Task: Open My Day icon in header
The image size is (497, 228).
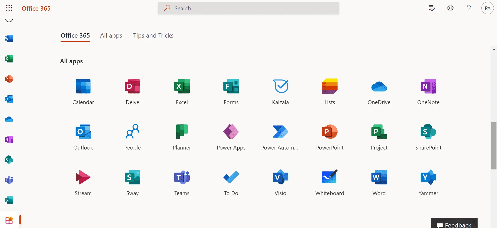Action: pos(432,8)
